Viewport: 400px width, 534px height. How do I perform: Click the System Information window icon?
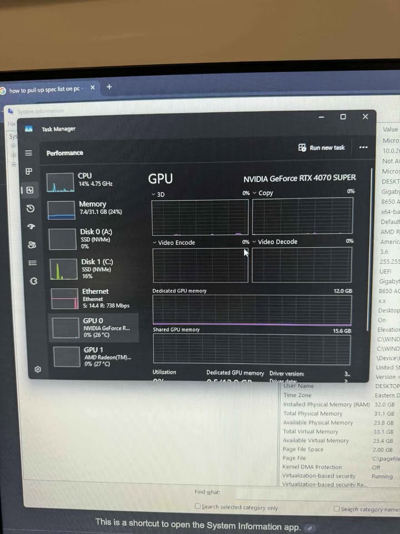11,111
